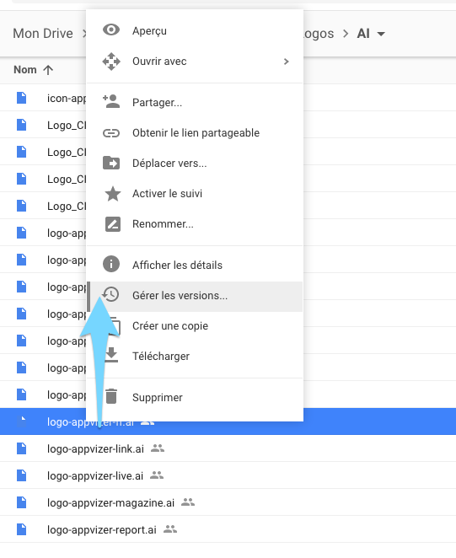This screenshot has width=456, height=558.
Task: Click the Nom column header
Action: 25,70
